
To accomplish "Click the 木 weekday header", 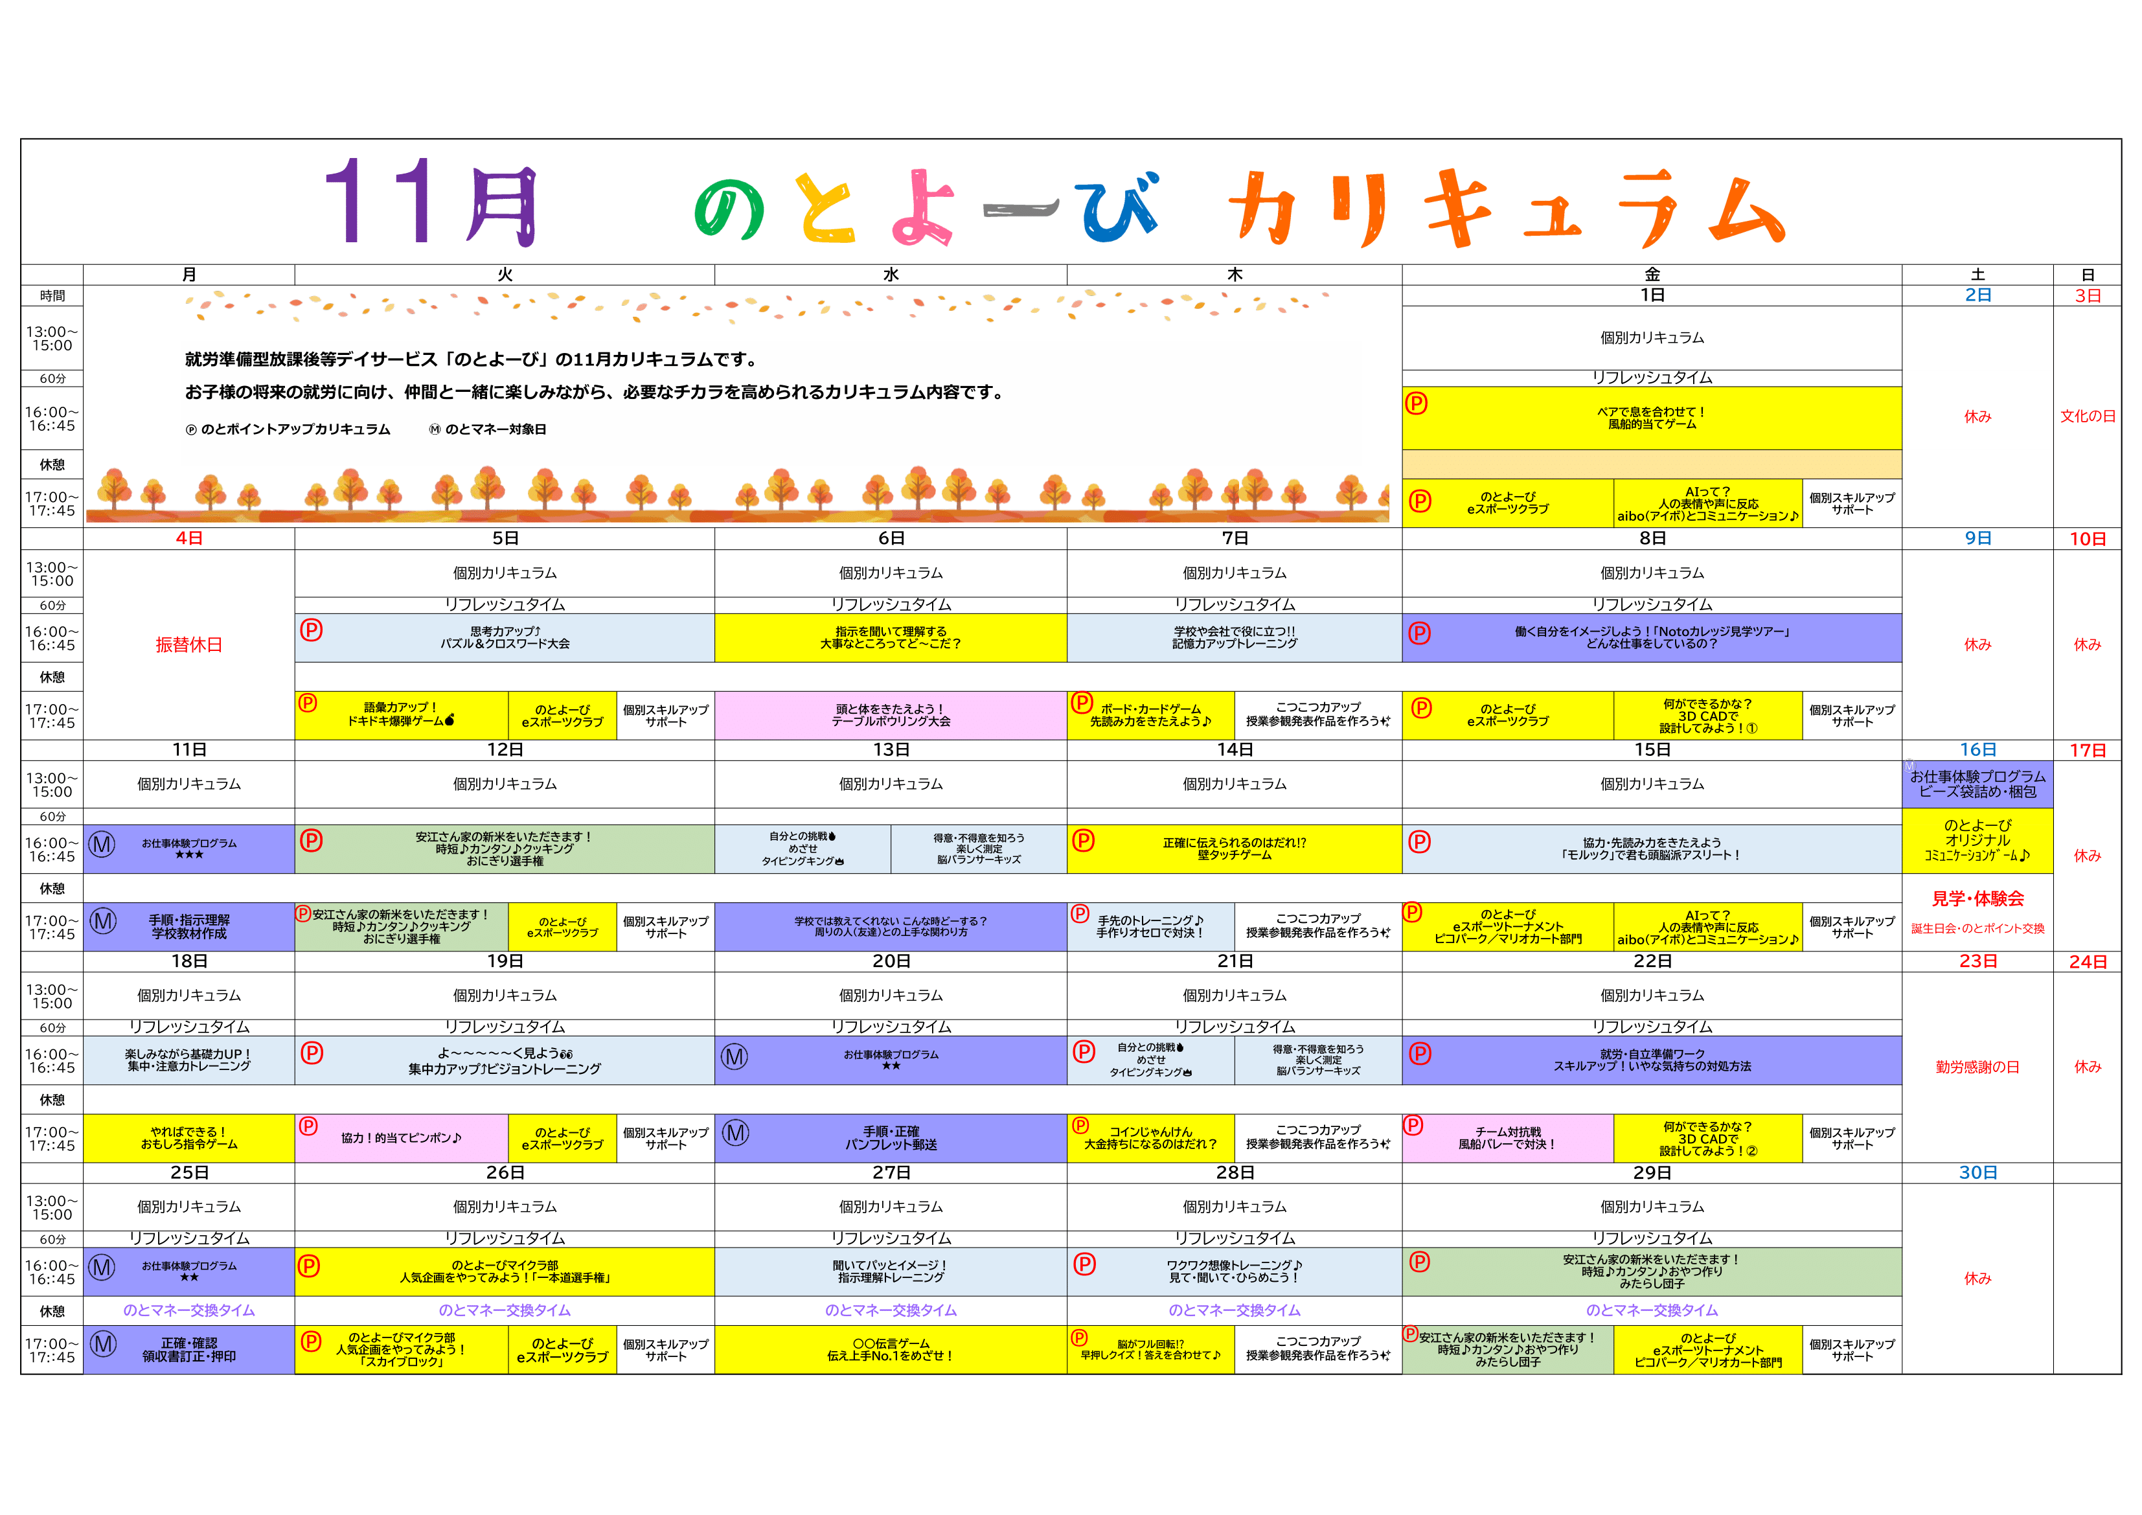I will click(1235, 275).
